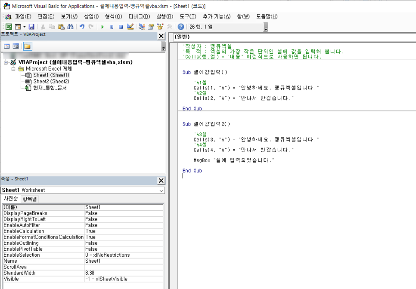This screenshot has height=289, width=416.
Task: Switch to the 사전순 properties tab
Action: pos(11,199)
